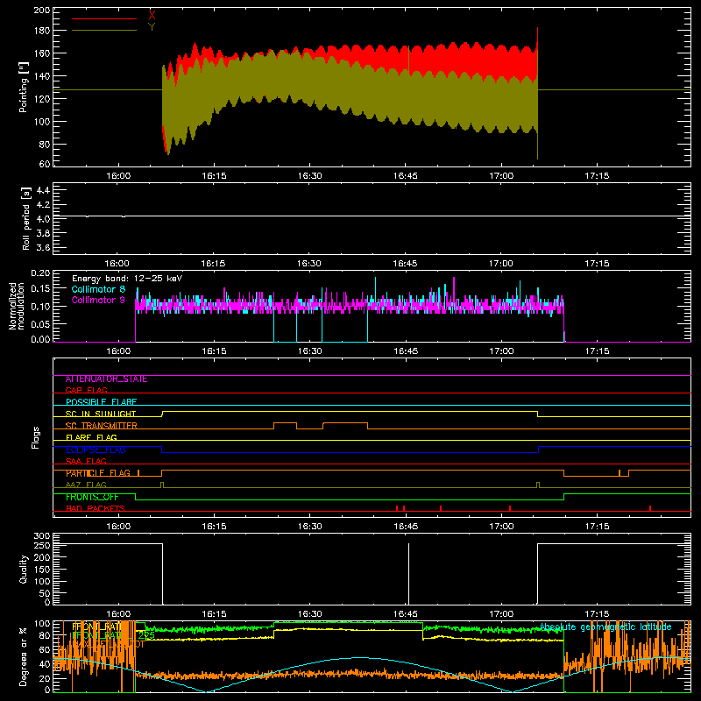Screen dimensions: 701x701
Task: Click the 300 tick on Quality axis
Action: point(41,536)
